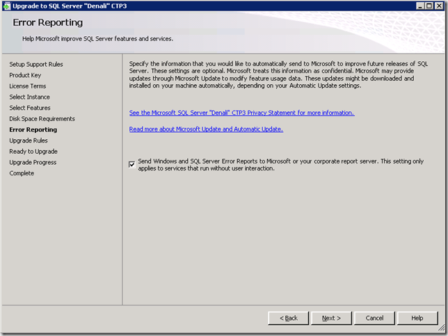The height and width of the screenshot is (336, 448).
Task: Click the Next button
Action: pos(331,318)
